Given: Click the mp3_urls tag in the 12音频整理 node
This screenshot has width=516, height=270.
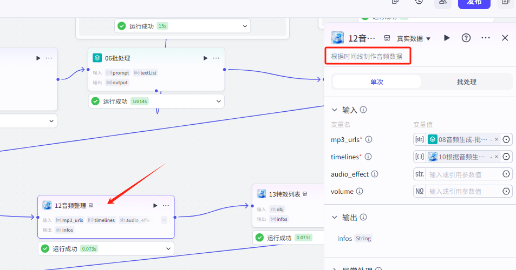Looking at the screenshot, I should pyautogui.click(x=69, y=220).
